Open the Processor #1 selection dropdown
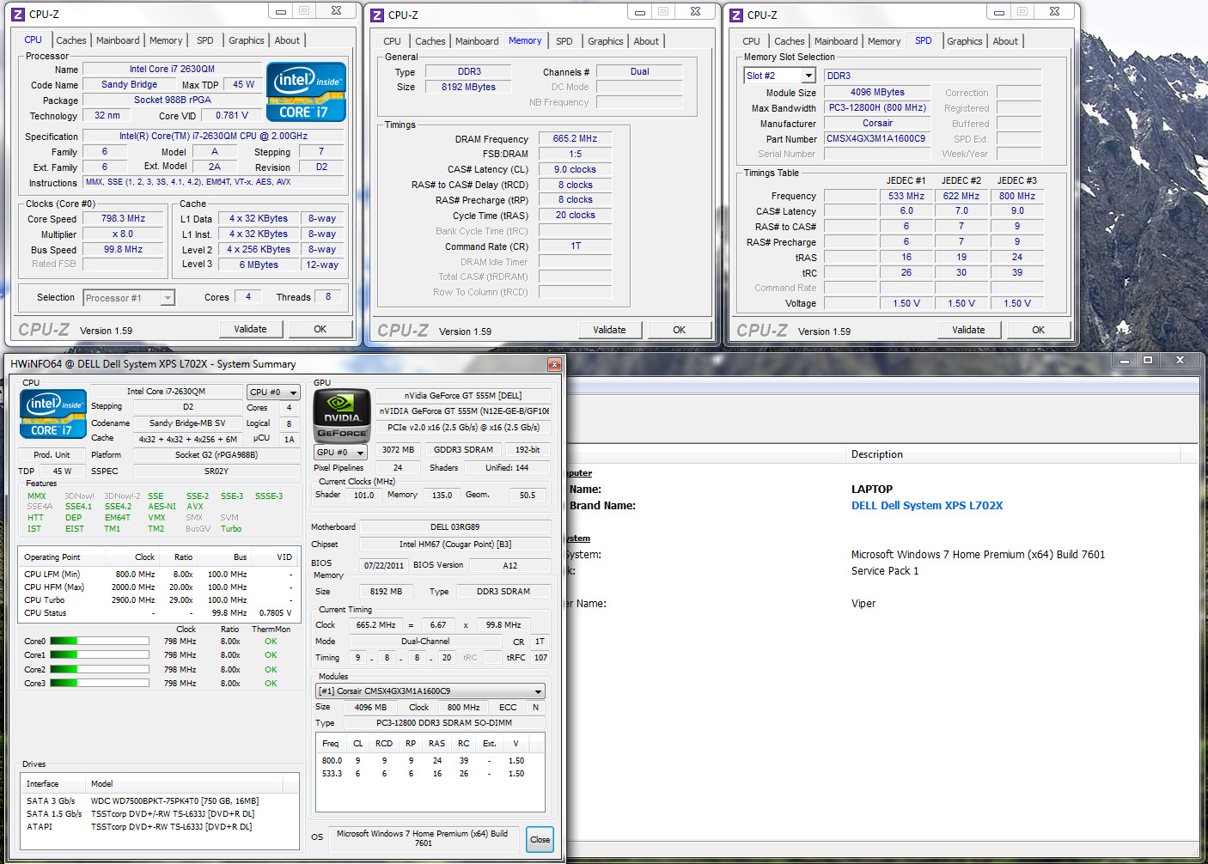 pos(168,298)
